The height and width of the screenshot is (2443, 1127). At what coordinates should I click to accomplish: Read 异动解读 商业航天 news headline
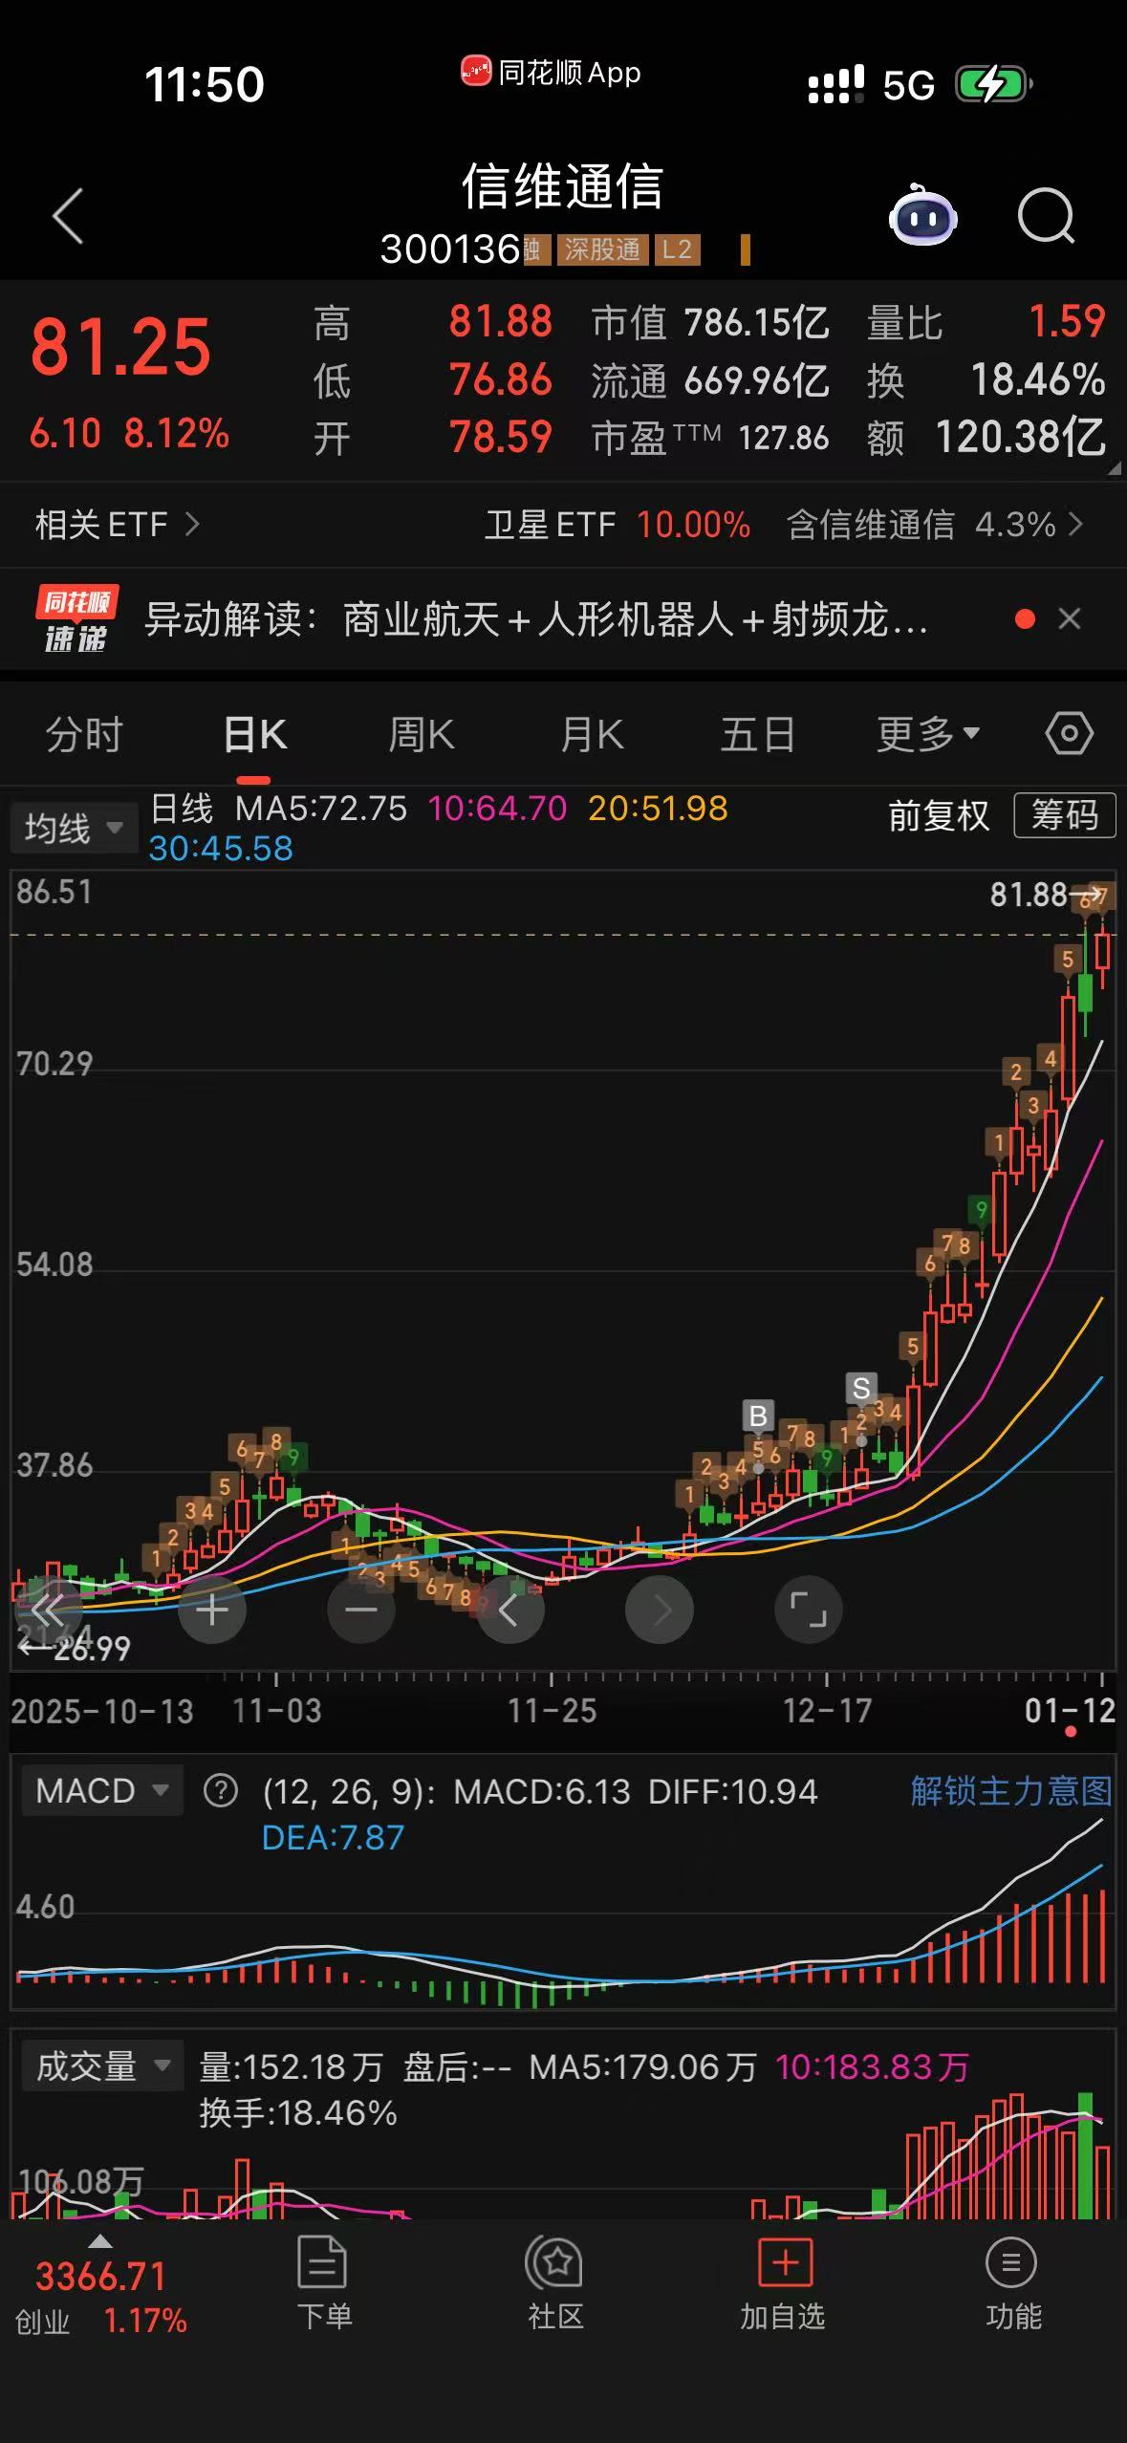(536, 619)
